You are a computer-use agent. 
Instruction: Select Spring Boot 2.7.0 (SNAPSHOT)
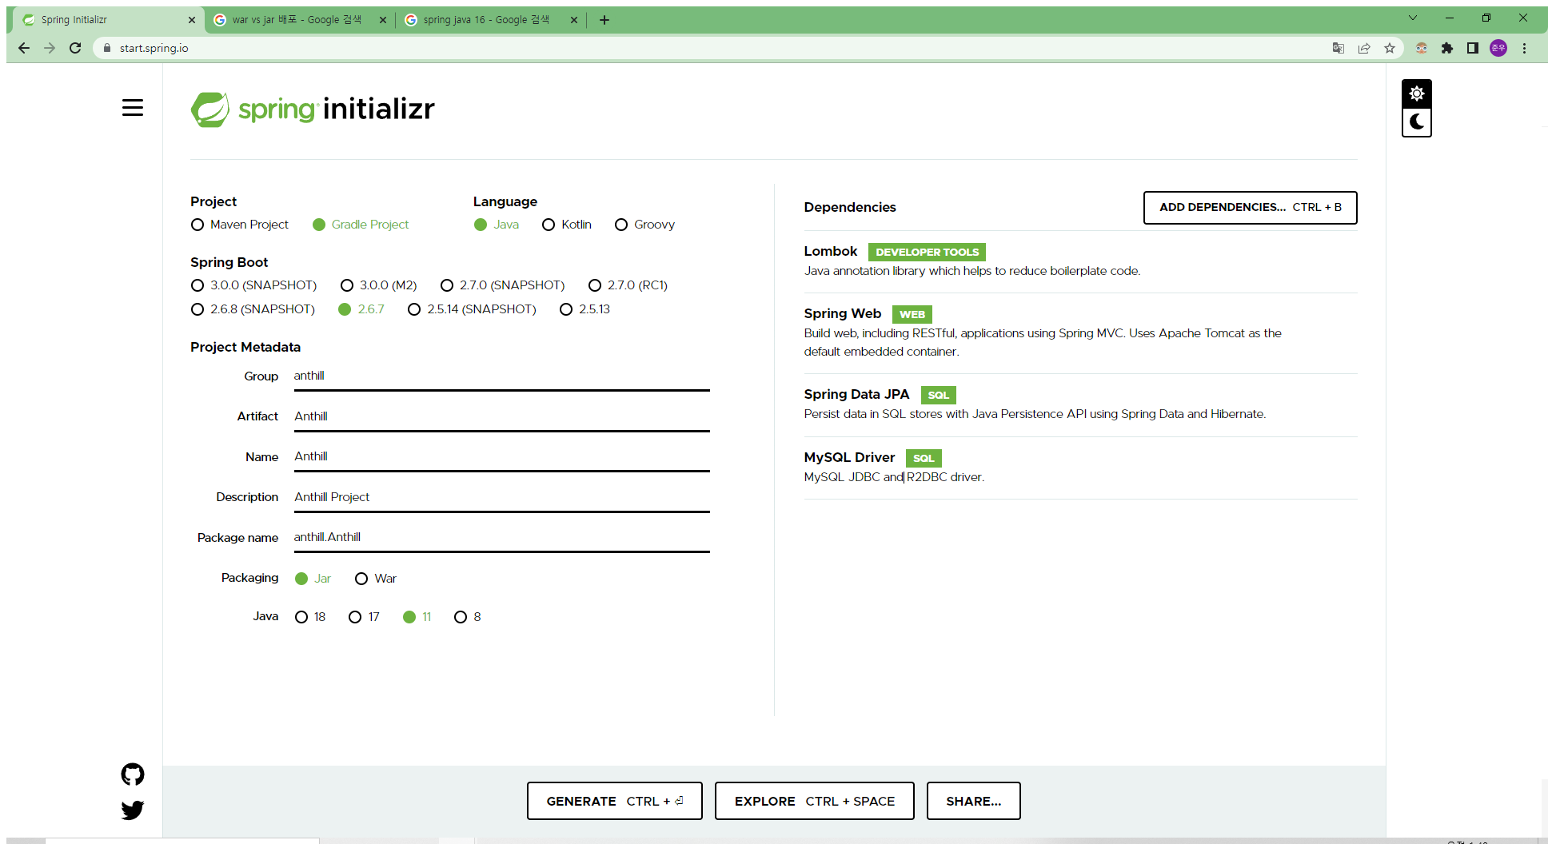click(503, 285)
